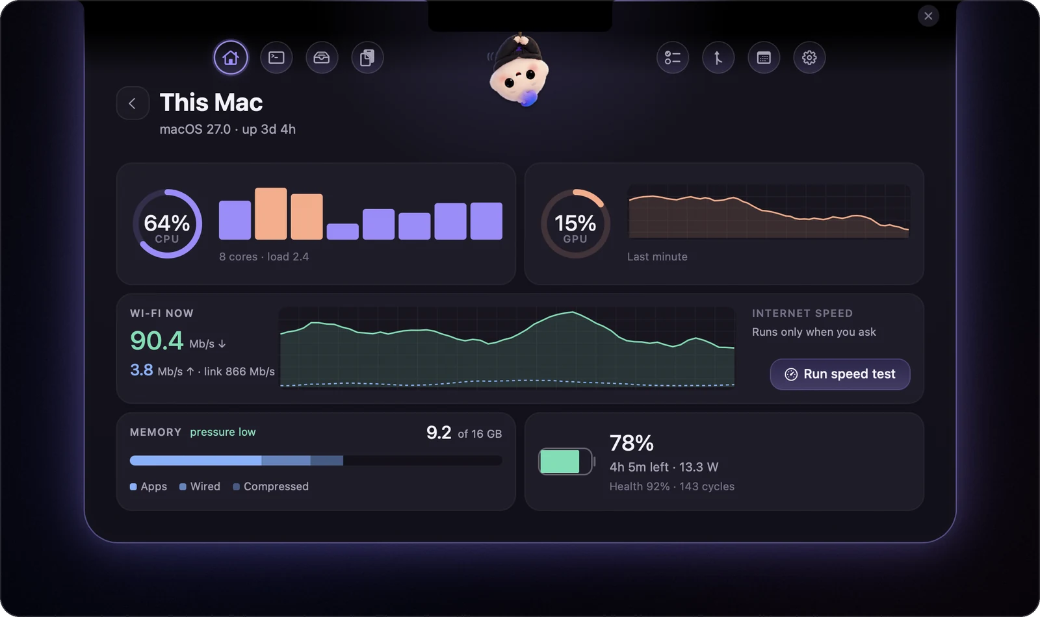Click the tallest orange CPU core bar
This screenshot has height=617, width=1040.
click(270, 214)
